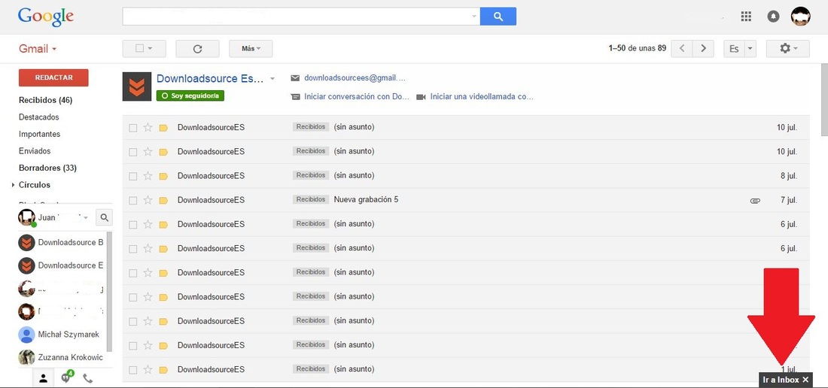Click the importance marker on the 1 jul. message
828x388 pixels.
163,370
